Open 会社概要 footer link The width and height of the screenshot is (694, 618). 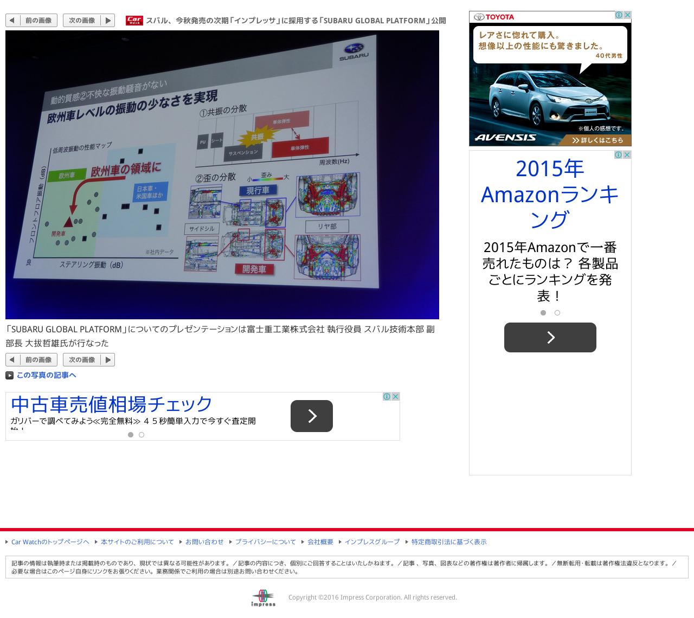[x=320, y=542]
